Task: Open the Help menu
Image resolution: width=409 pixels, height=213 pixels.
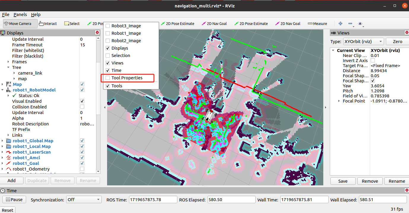Action: coord(36,15)
